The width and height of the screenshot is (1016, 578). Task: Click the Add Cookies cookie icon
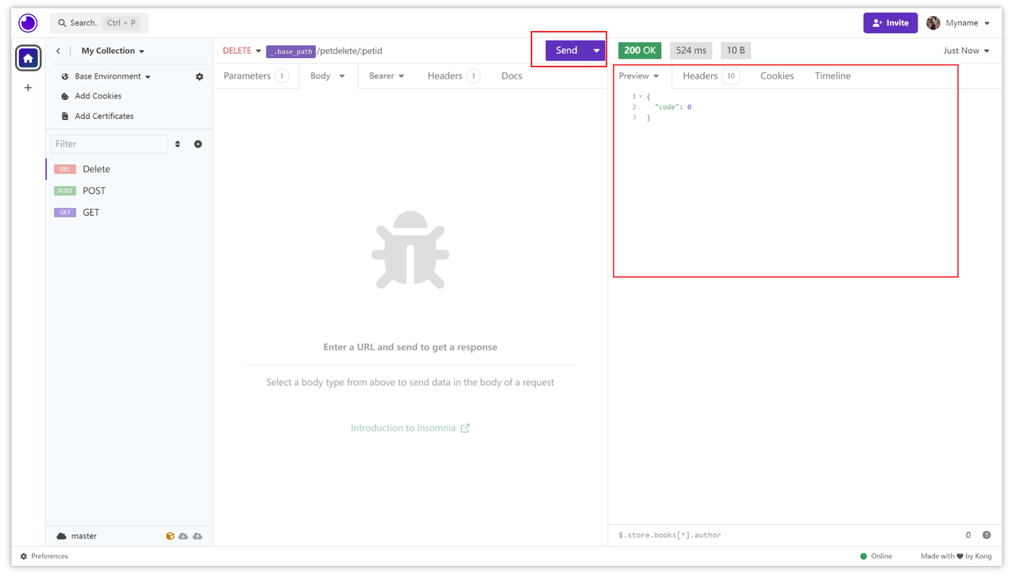point(65,96)
